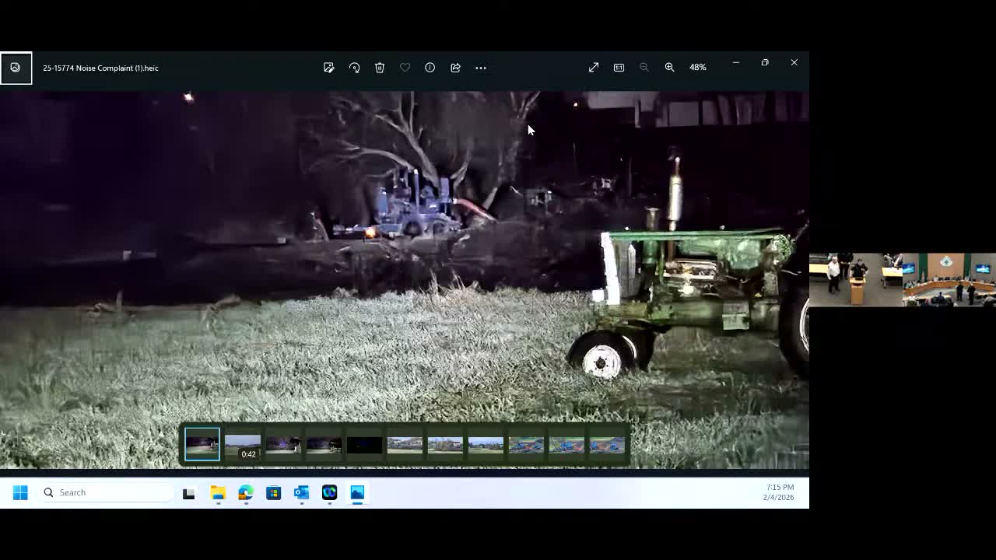996x560 pixels.
Task: Launch File Explorer from the taskbar
Action: (218, 492)
